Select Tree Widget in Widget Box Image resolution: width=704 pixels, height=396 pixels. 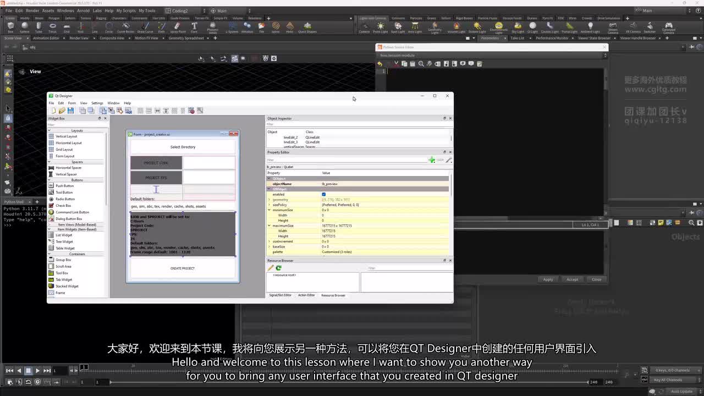(64, 241)
